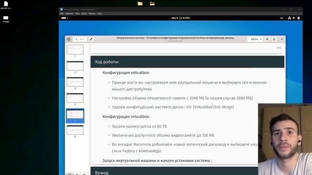Screen dimensions: 312x175
Task: Open the View menu in VirtualBox
Action: [78, 14]
